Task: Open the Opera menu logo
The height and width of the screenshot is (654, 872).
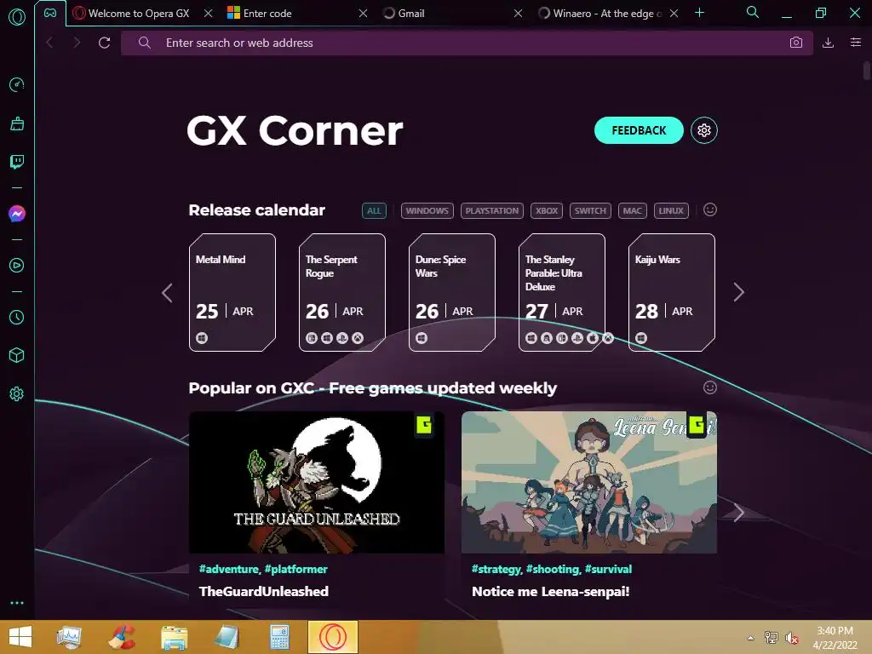Action: [x=17, y=17]
